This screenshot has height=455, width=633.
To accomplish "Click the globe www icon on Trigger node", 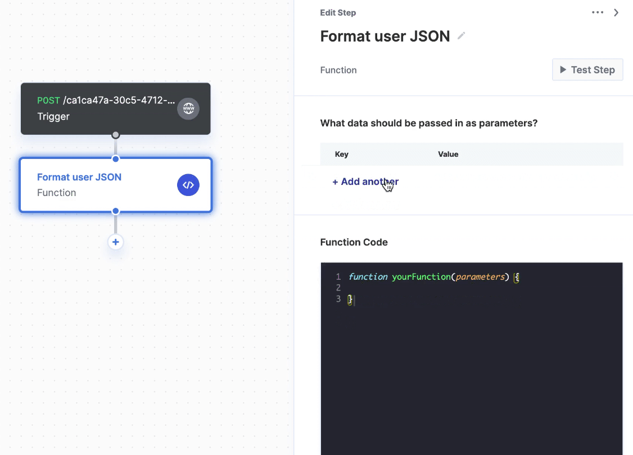I will pyautogui.click(x=188, y=108).
